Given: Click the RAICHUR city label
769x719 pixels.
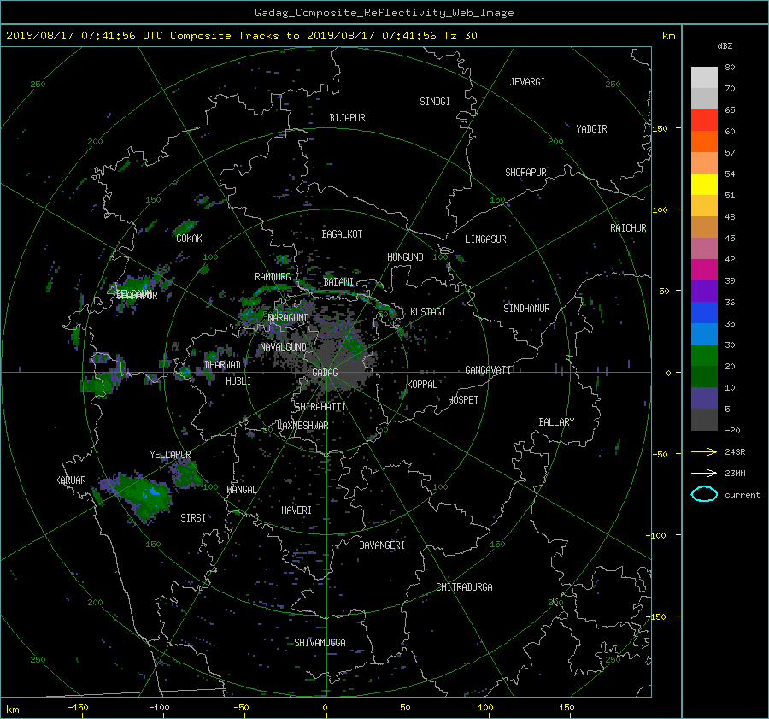Looking at the screenshot, I should (x=628, y=228).
